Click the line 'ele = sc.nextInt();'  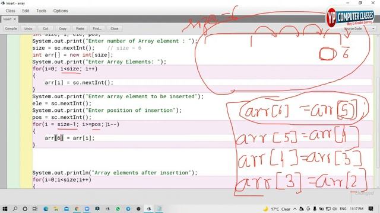(62, 104)
